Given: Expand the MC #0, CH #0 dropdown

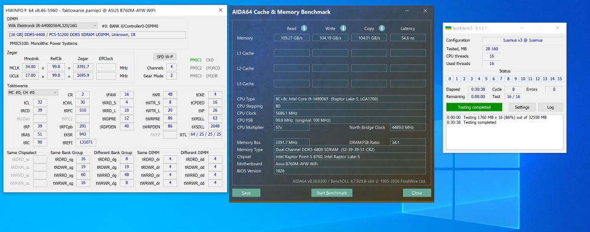Looking at the screenshot, I should (33, 92).
